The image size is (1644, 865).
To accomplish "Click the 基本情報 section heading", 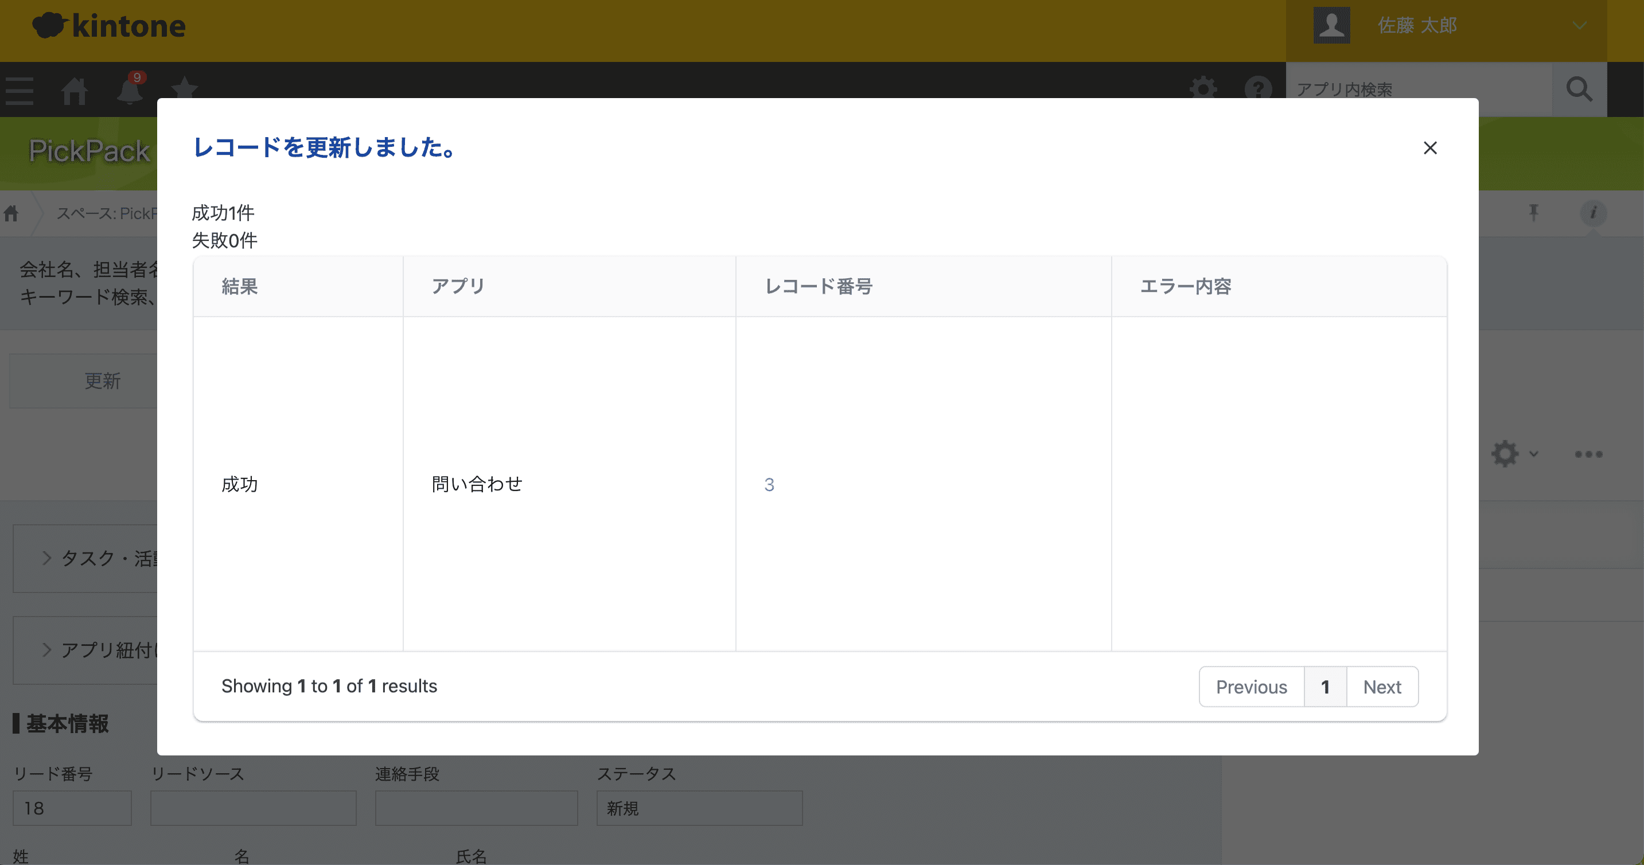I will (x=68, y=724).
